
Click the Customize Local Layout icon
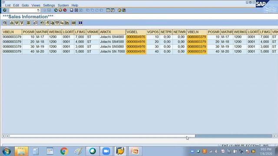[124, 10]
